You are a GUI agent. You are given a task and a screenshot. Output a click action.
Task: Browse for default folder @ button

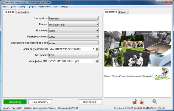(x=97, y=49)
